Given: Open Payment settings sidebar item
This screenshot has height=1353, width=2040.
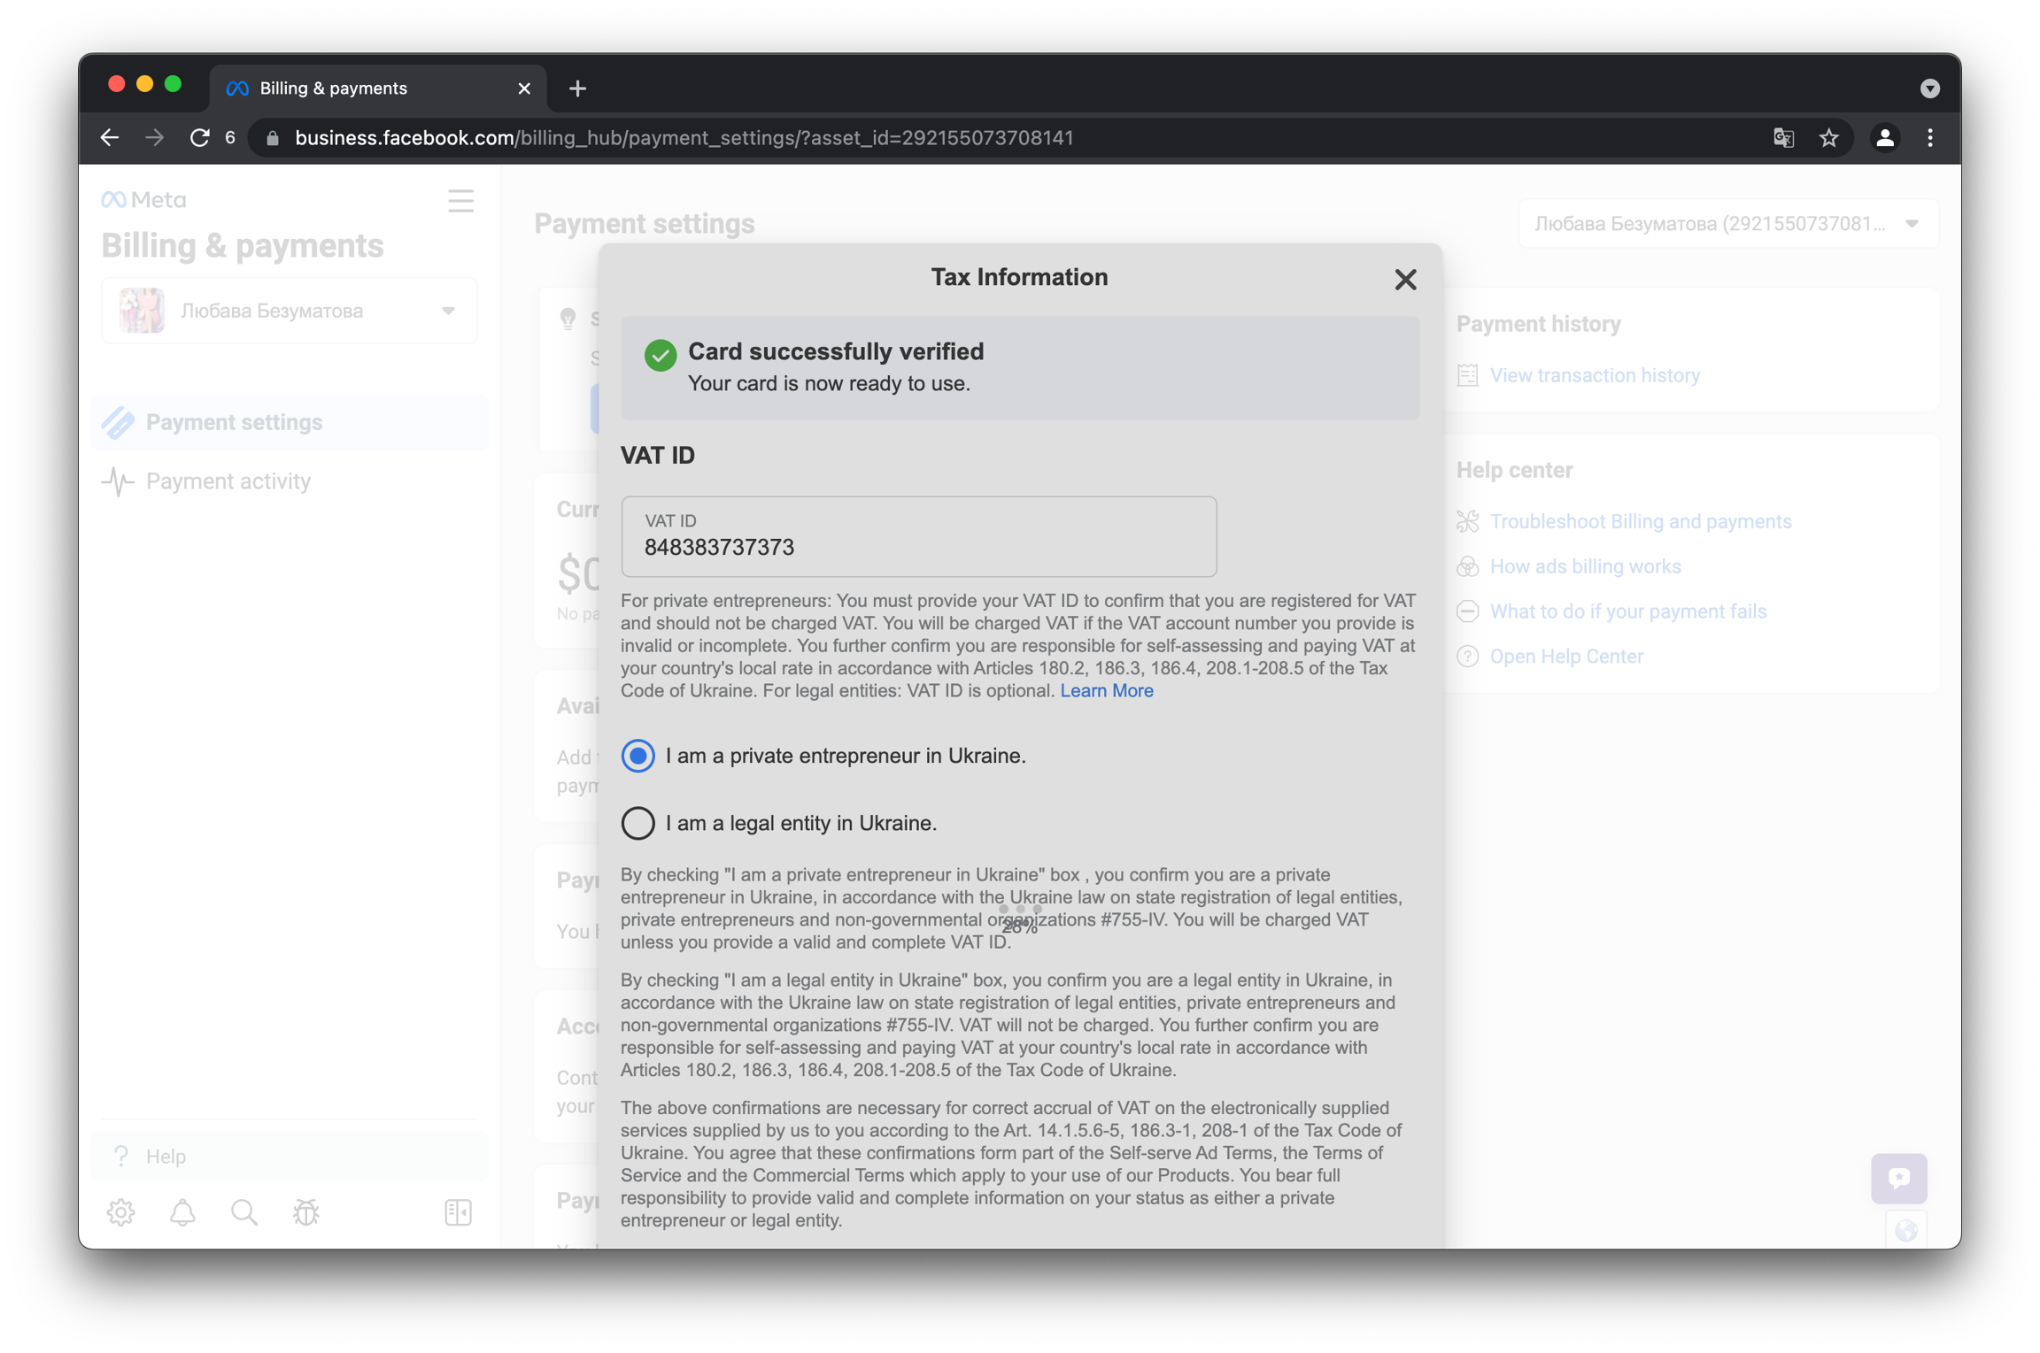Looking at the screenshot, I should pyautogui.click(x=234, y=422).
